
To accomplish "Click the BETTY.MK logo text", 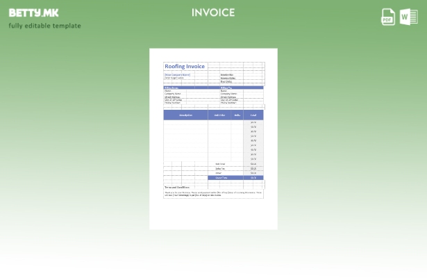I will coord(34,13).
